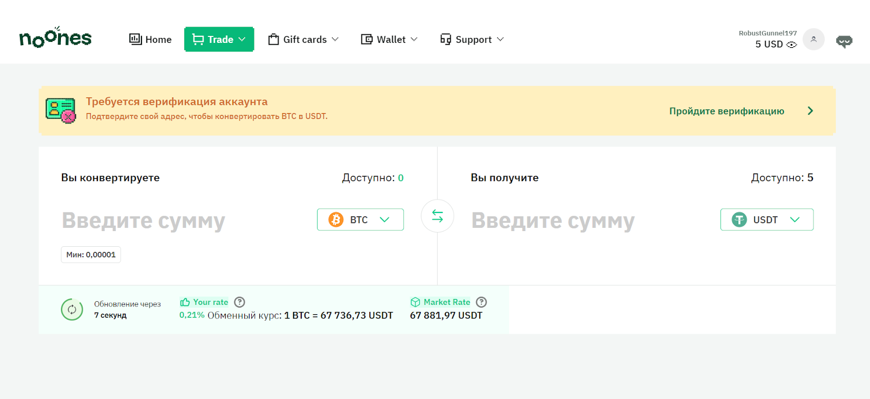This screenshot has width=870, height=399.
Task: Click the Trade cart icon
Action: click(x=198, y=39)
